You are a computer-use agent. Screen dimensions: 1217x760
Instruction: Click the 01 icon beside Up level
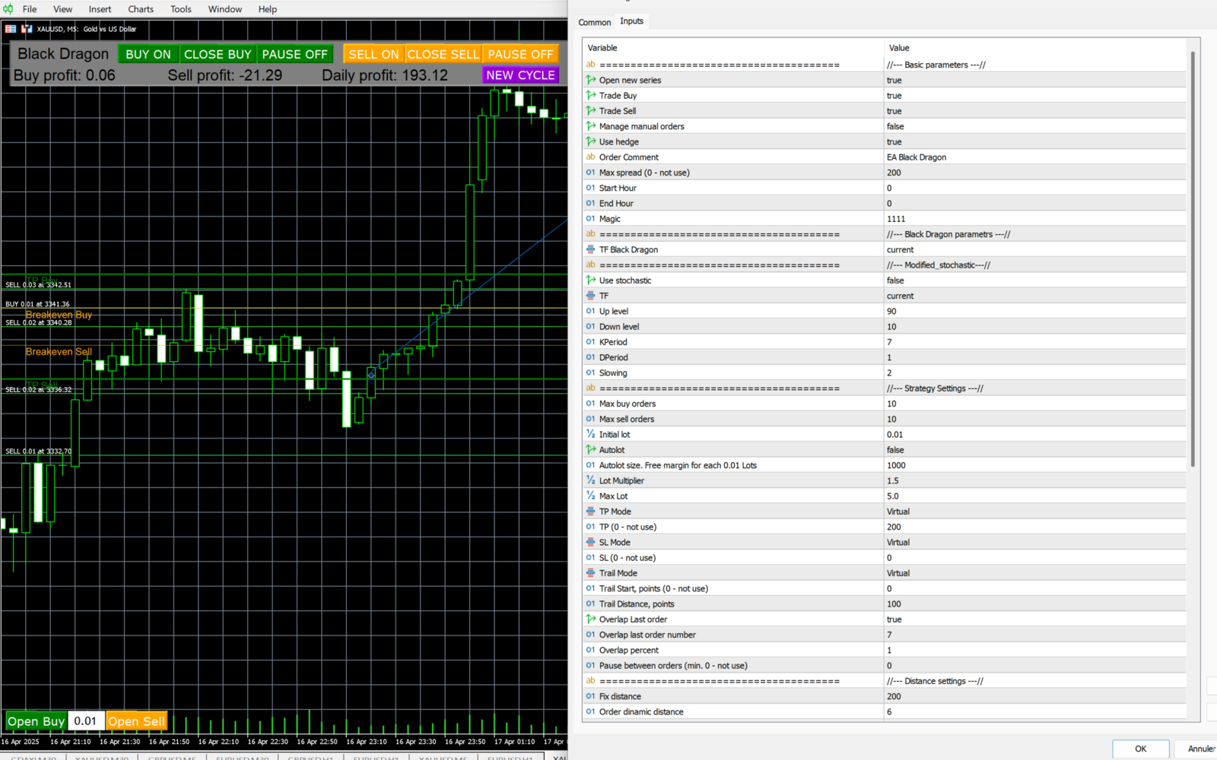point(591,311)
